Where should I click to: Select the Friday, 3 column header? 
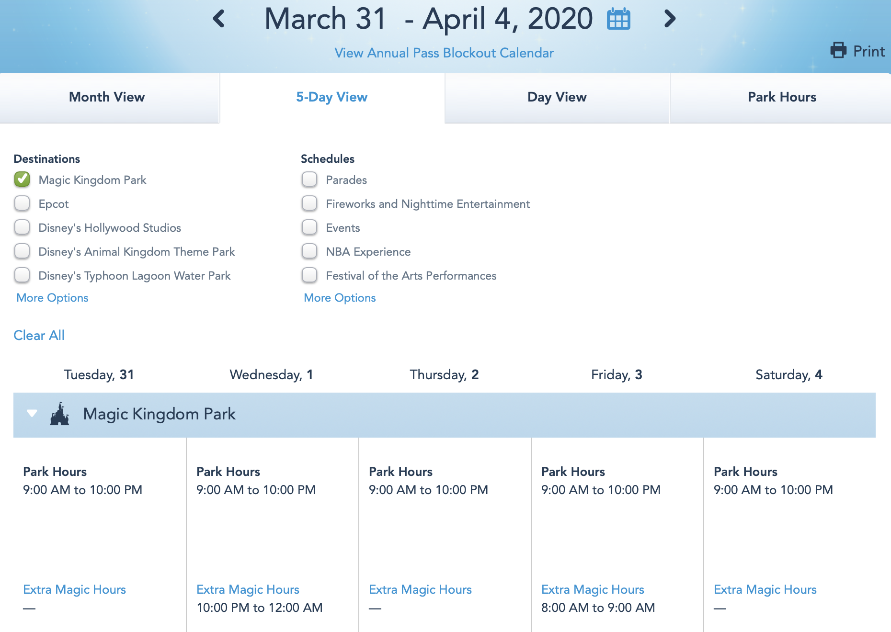pos(617,374)
